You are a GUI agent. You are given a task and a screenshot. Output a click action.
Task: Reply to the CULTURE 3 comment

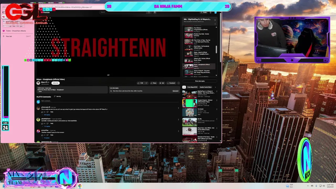(52, 123)
